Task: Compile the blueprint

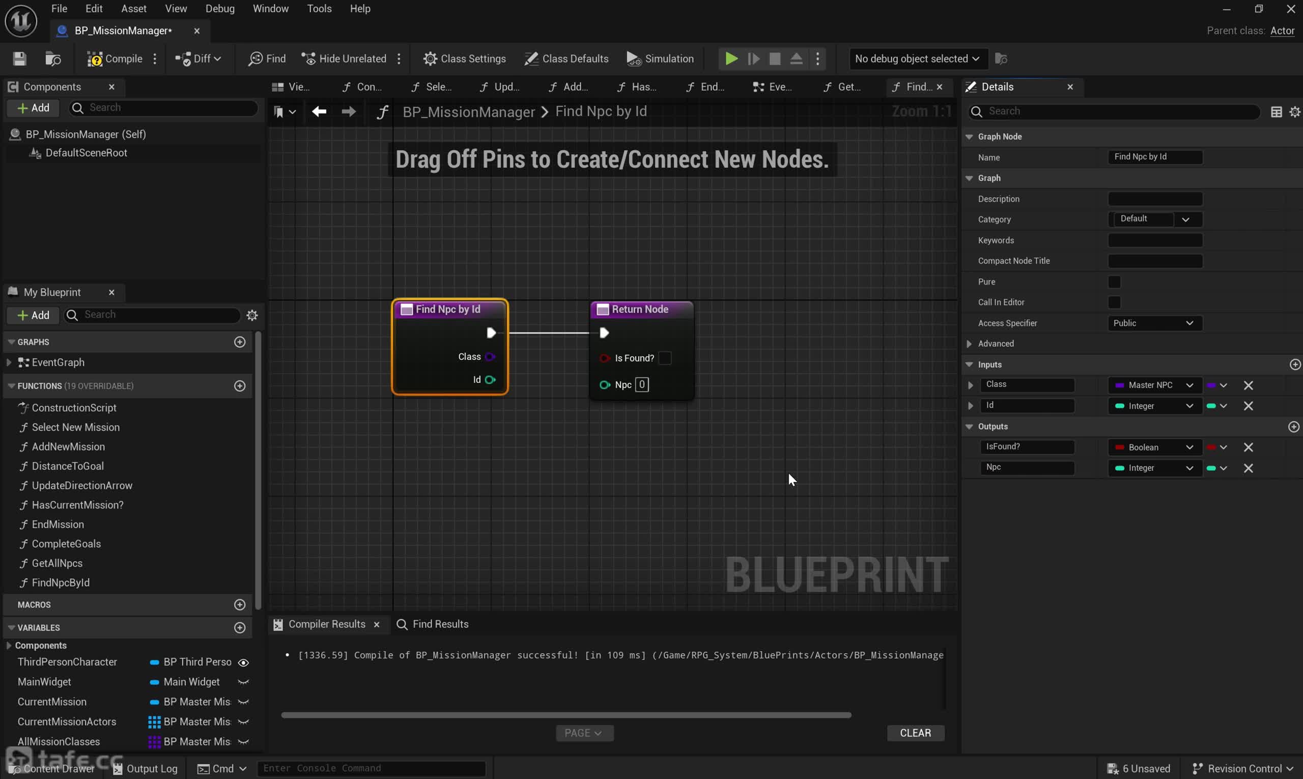Action: [115, 59]
